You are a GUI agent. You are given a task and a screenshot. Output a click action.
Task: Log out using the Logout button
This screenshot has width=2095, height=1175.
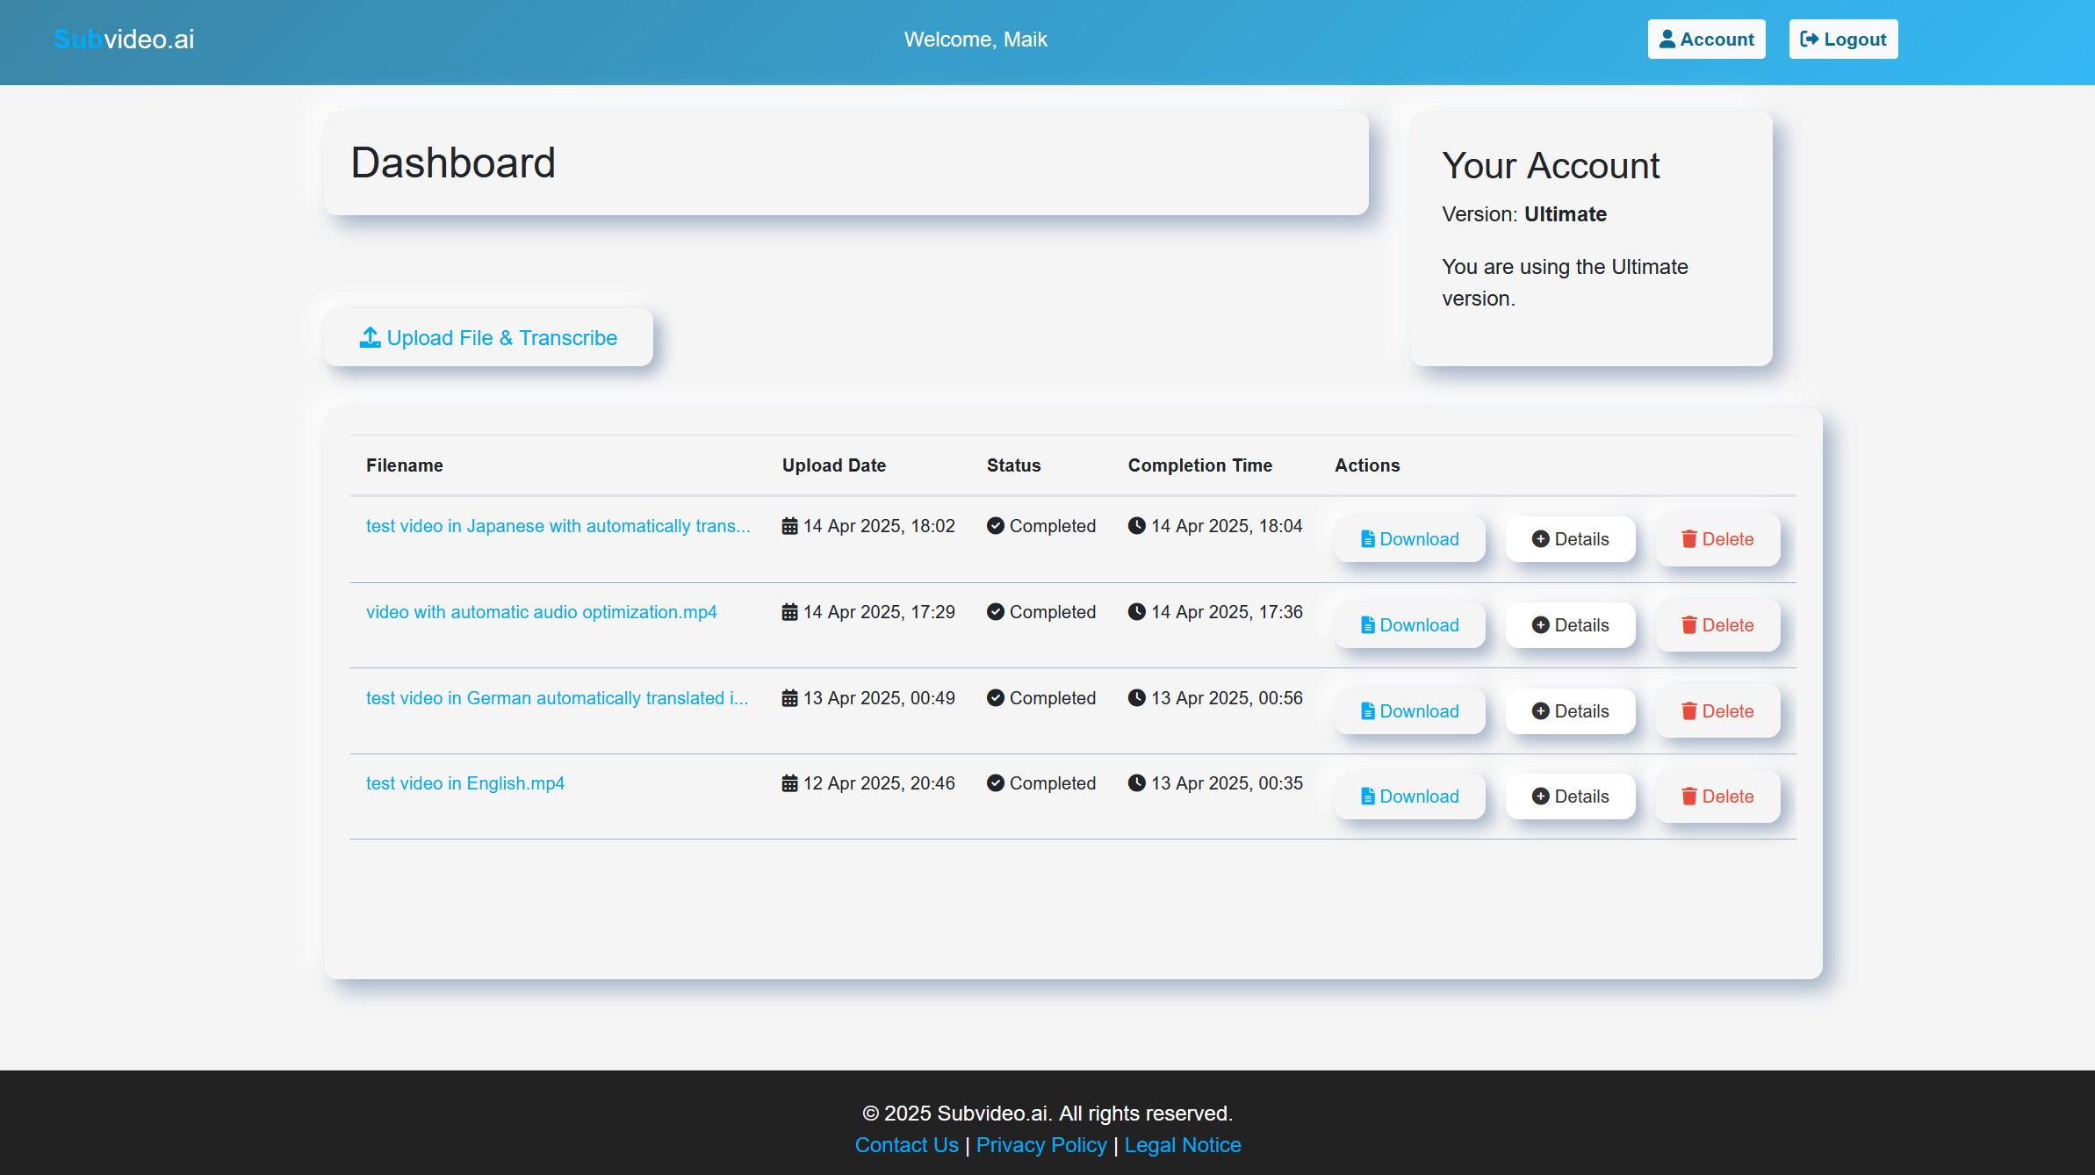(1843, 40)
